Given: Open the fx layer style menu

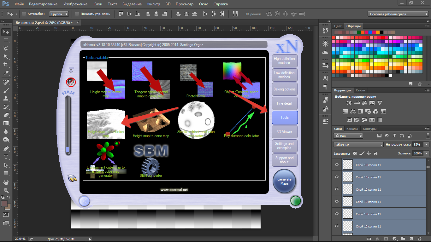Looking at the screenshot, I should 377,239.
